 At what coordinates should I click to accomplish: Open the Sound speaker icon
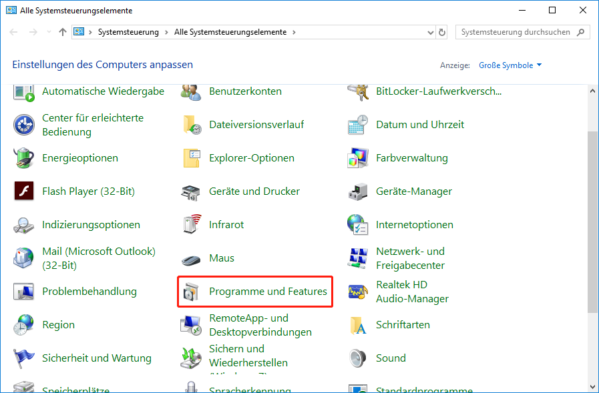[x=358, y=358]
